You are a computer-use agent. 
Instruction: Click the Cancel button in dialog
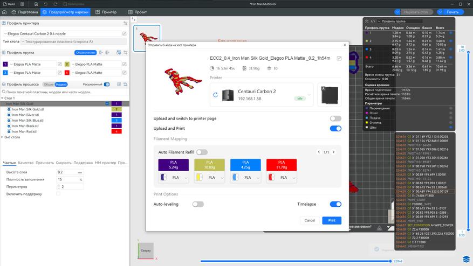coord(310,221)
